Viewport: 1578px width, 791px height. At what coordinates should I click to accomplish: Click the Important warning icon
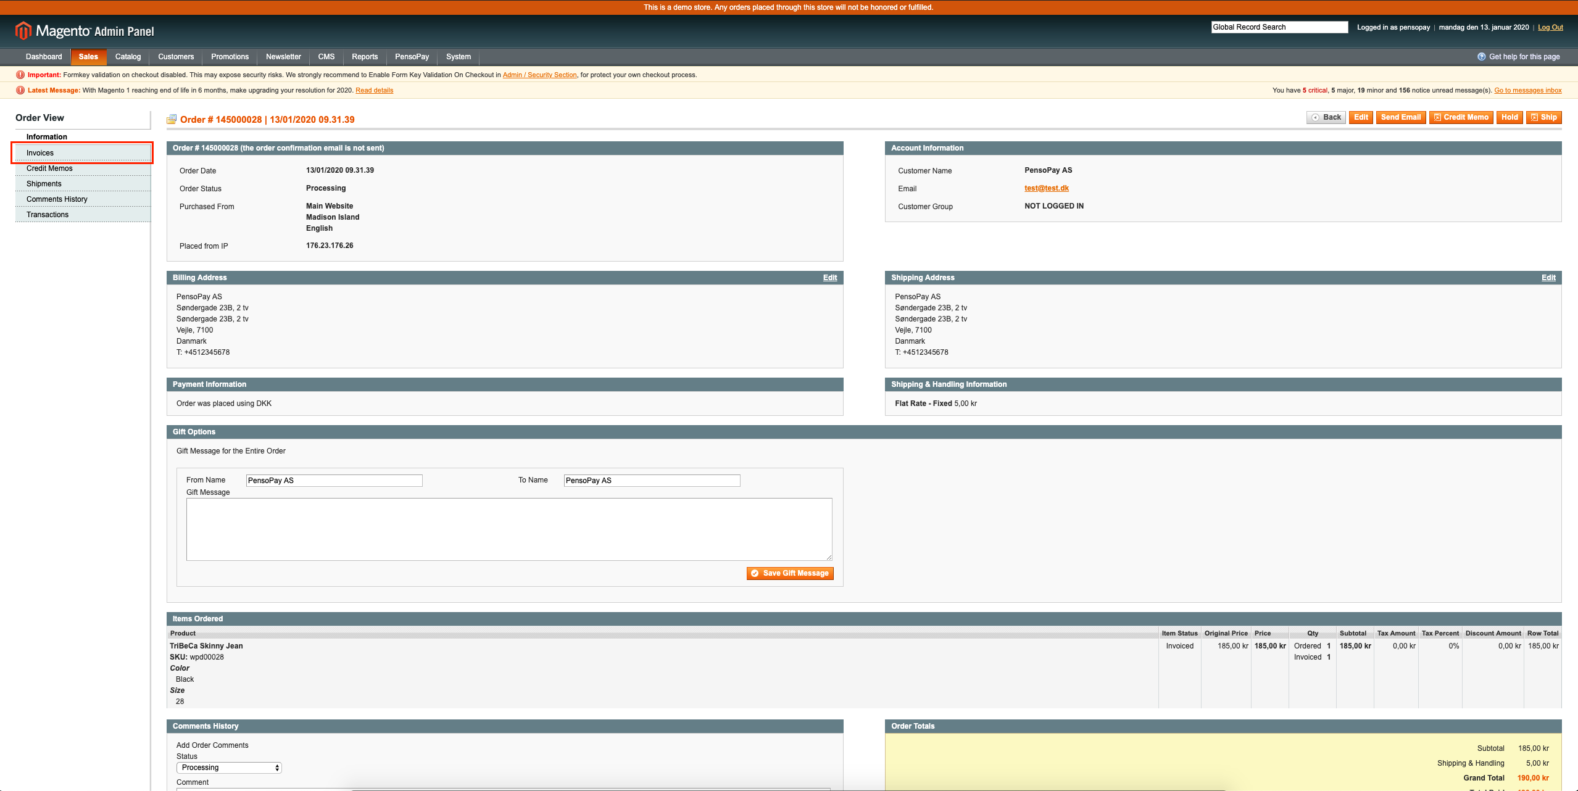pyautogui.click(x=20, y=75)
